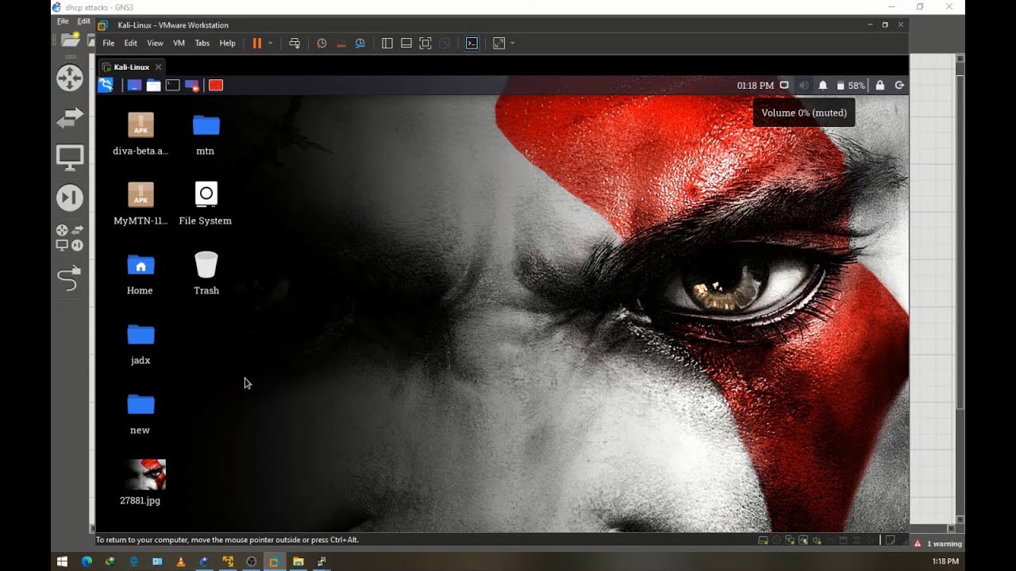Select the mtn folder on desktop
This screenshot has width=1016, height=571.
206,133
